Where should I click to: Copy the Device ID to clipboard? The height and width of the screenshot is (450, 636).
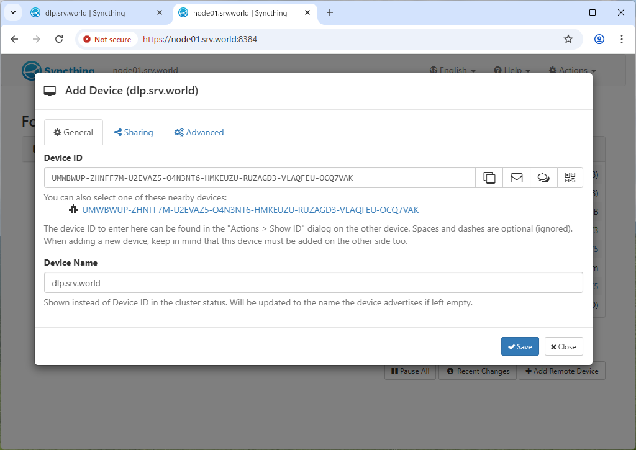(489, 178)
